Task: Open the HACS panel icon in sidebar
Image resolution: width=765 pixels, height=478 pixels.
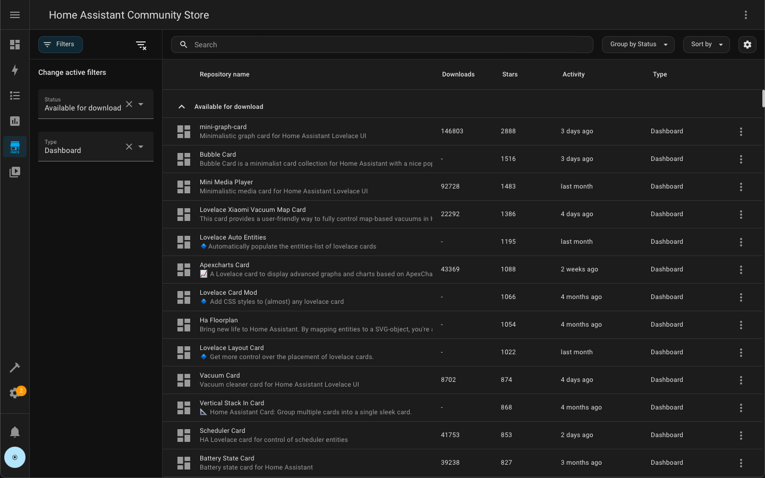Action: (x=15, y=147)
